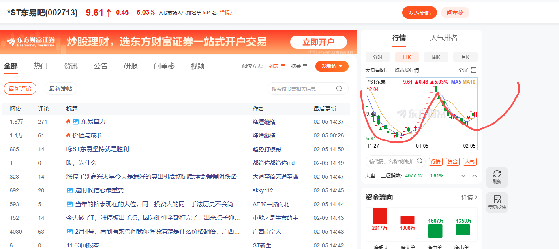Open 资金流向 详情 chevron link
The image size is (559, 249).
click(469, 197)
